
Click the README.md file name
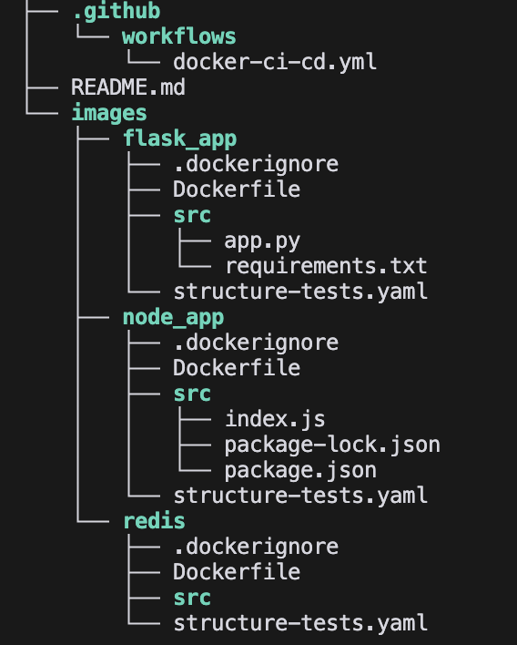pos(128,87)
